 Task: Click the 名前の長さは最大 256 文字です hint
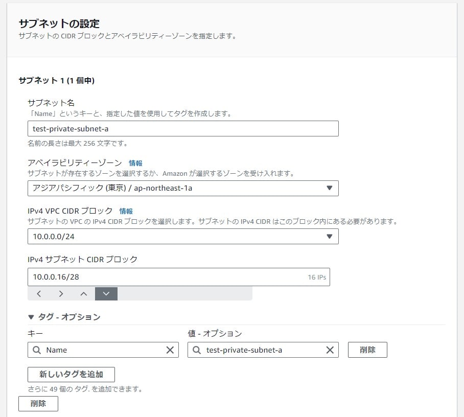click(x=78, y=144)
